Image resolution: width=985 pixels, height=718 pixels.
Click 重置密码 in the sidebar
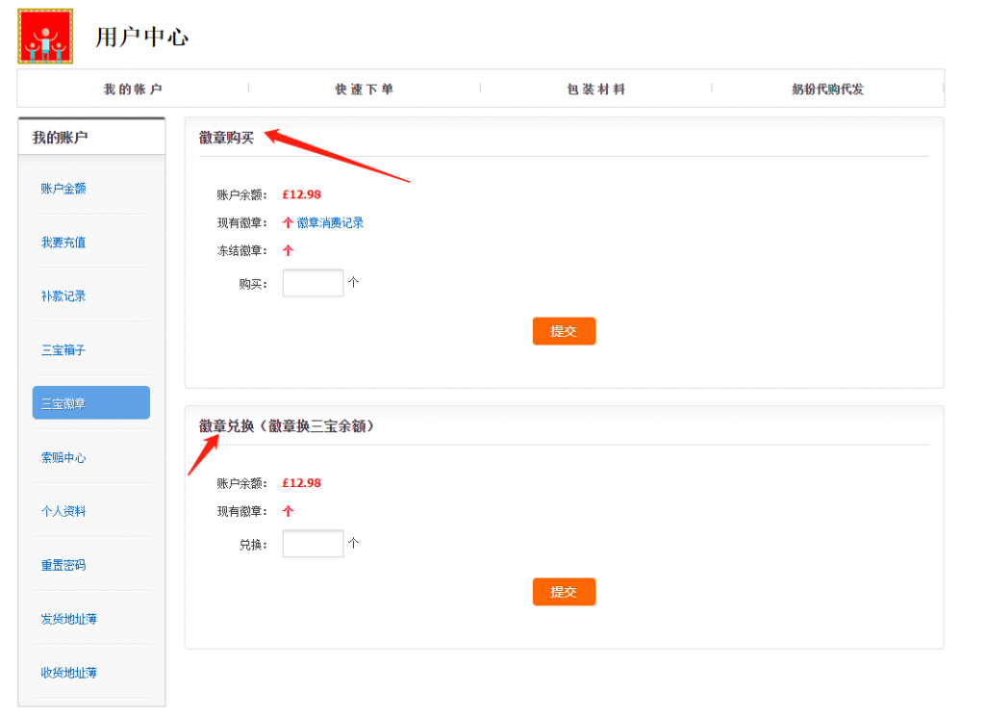63,566
